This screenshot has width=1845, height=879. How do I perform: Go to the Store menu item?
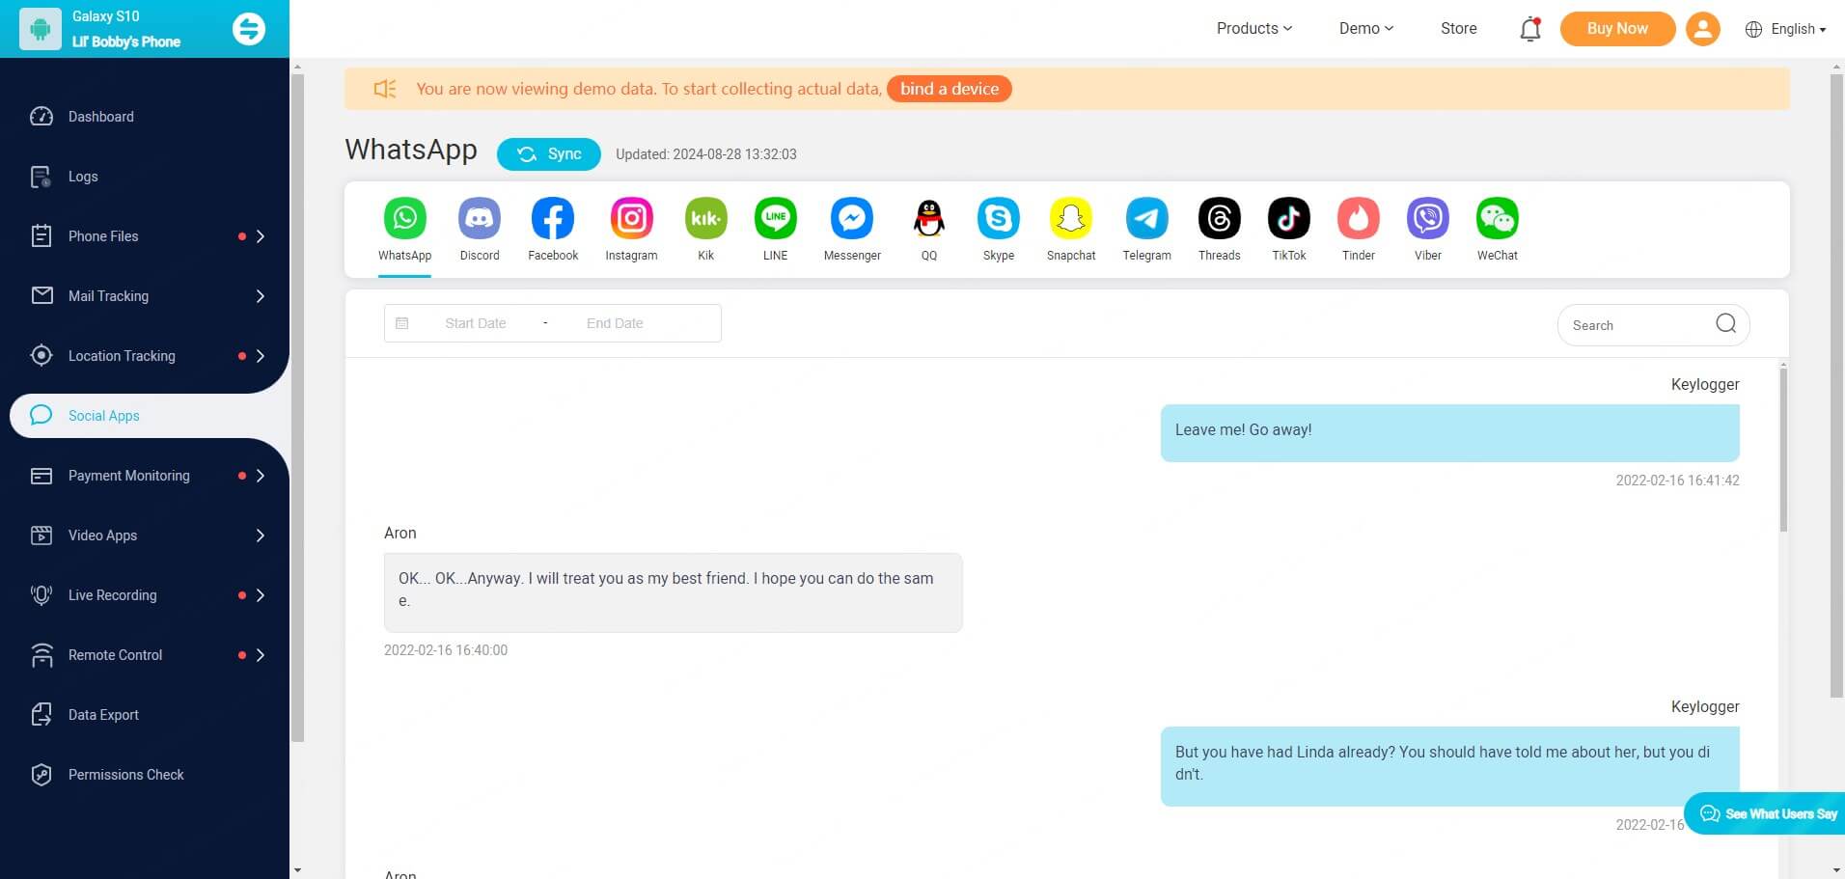1458,29
